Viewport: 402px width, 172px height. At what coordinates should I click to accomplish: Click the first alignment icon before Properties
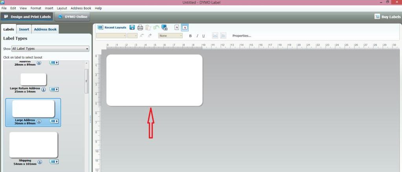coord(215,36)
